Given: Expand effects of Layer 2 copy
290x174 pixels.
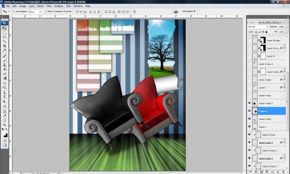Looking at the screenshot, I should [x=285, y=80].
